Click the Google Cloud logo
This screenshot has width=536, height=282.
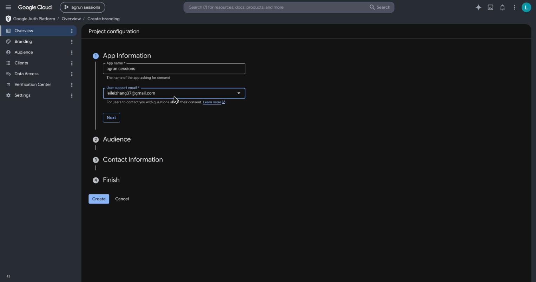click(35, 7)
